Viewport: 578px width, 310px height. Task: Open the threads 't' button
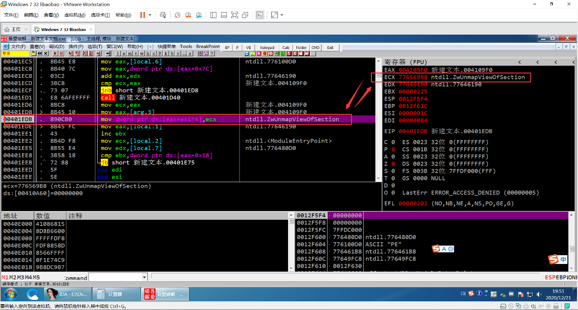coord(136,53)
